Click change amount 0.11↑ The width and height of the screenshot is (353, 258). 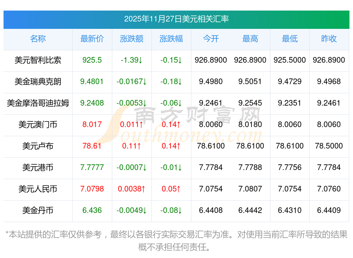131,146
